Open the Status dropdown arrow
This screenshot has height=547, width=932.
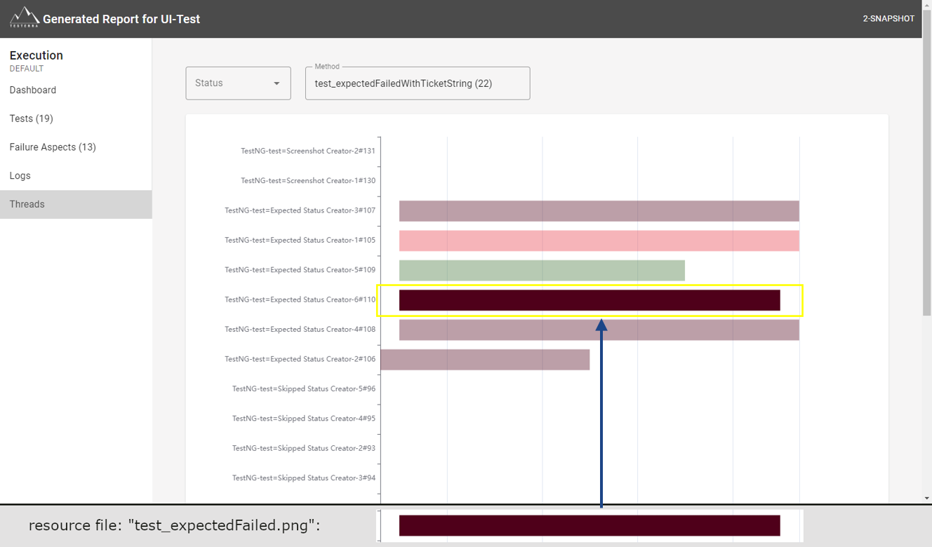[x=277, y=83]
